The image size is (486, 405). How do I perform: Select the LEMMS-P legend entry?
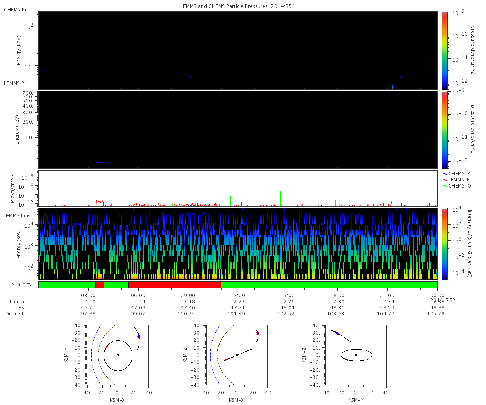(x=456, y=179)
